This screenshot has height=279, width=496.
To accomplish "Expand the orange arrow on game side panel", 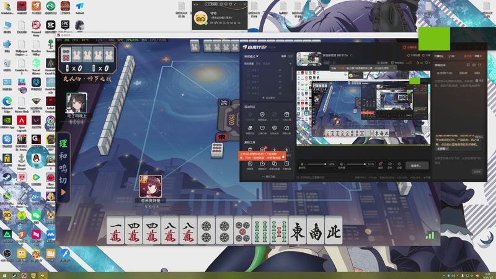I will (63, 192).
